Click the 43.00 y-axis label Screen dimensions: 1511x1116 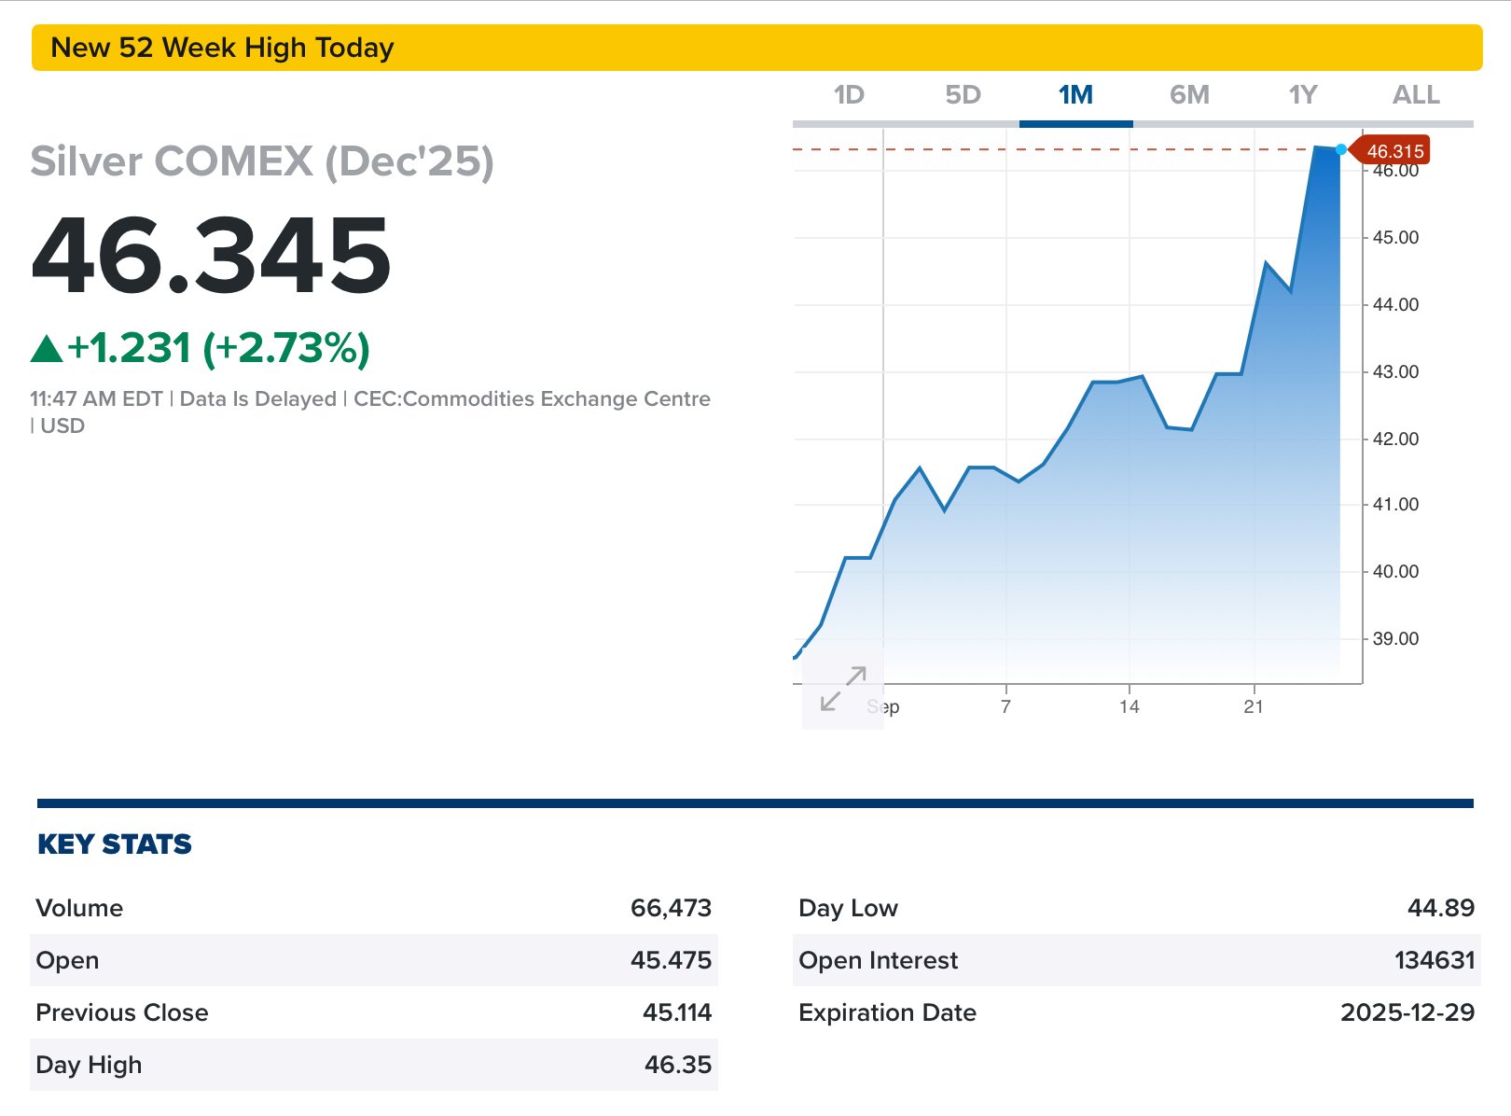click(1395, 372)
